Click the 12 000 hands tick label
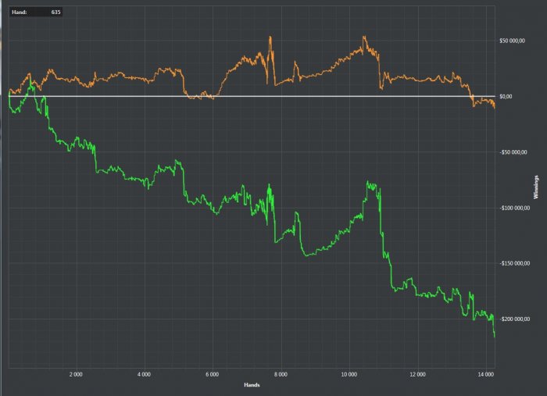This screenshot has width=547, height=396. pos(417,374)
